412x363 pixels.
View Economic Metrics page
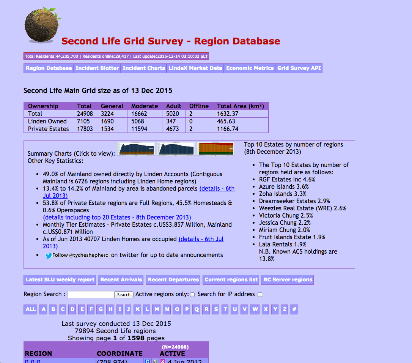click(x=250, y=68)
